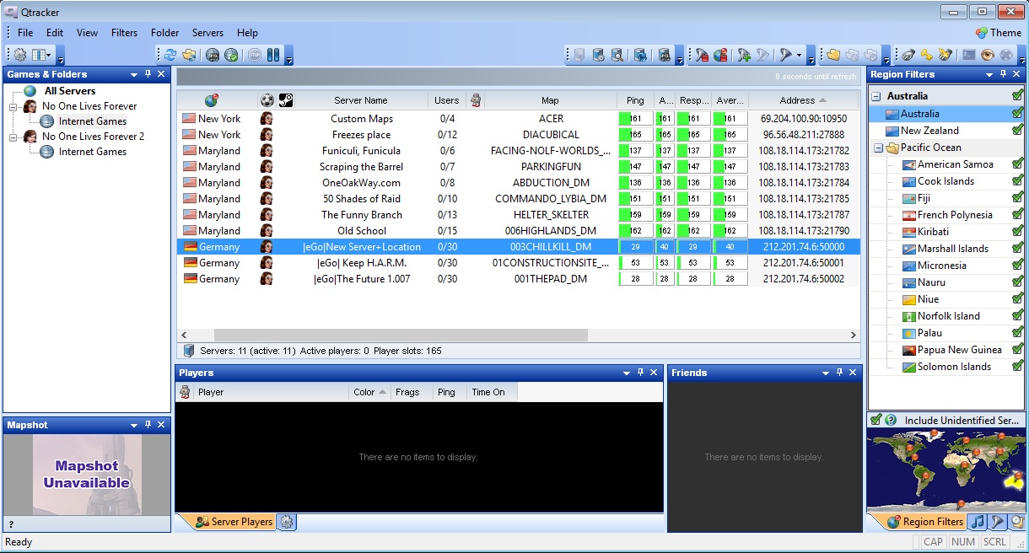
Task: Click the soccer ball column header icon
Action: coord(267,100)
